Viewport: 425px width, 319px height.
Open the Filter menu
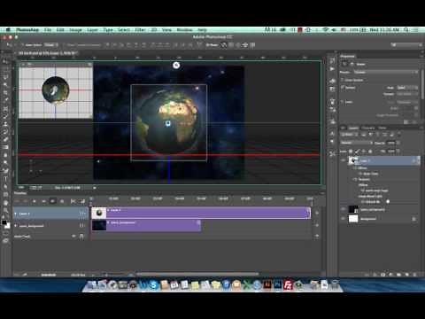point(140,30)
